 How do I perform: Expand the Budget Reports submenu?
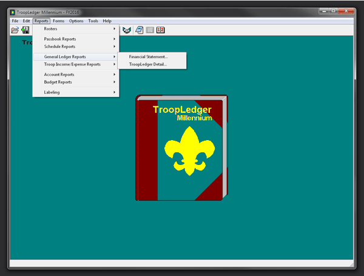click(x=76, y=82)
